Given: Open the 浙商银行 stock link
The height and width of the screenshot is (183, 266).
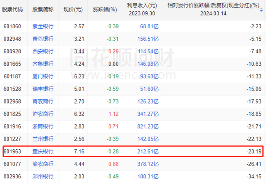Looking at the screenshot, I should (43, 126).
